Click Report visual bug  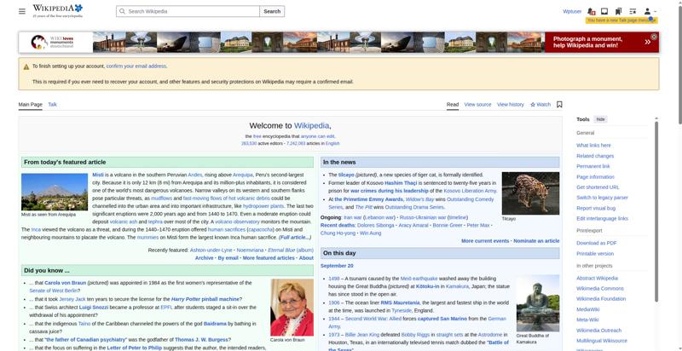pyautogui.click(x=596, y=208)
